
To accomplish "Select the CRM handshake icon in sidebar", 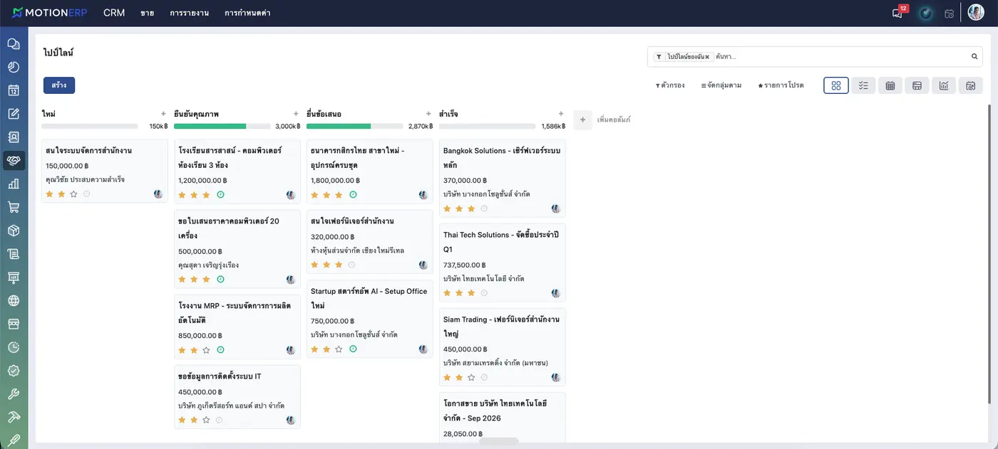I will 14,161.
